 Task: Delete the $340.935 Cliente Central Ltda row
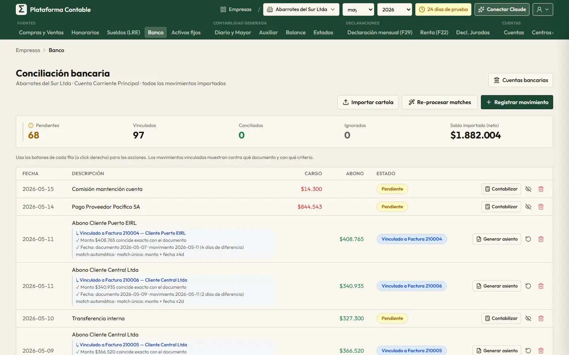pos(541,286)
